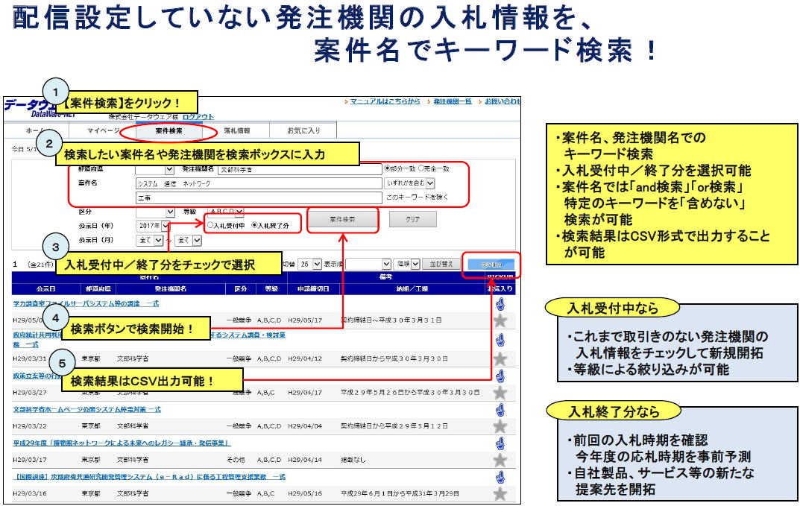Click the その他 category cell

click(236, 460)
